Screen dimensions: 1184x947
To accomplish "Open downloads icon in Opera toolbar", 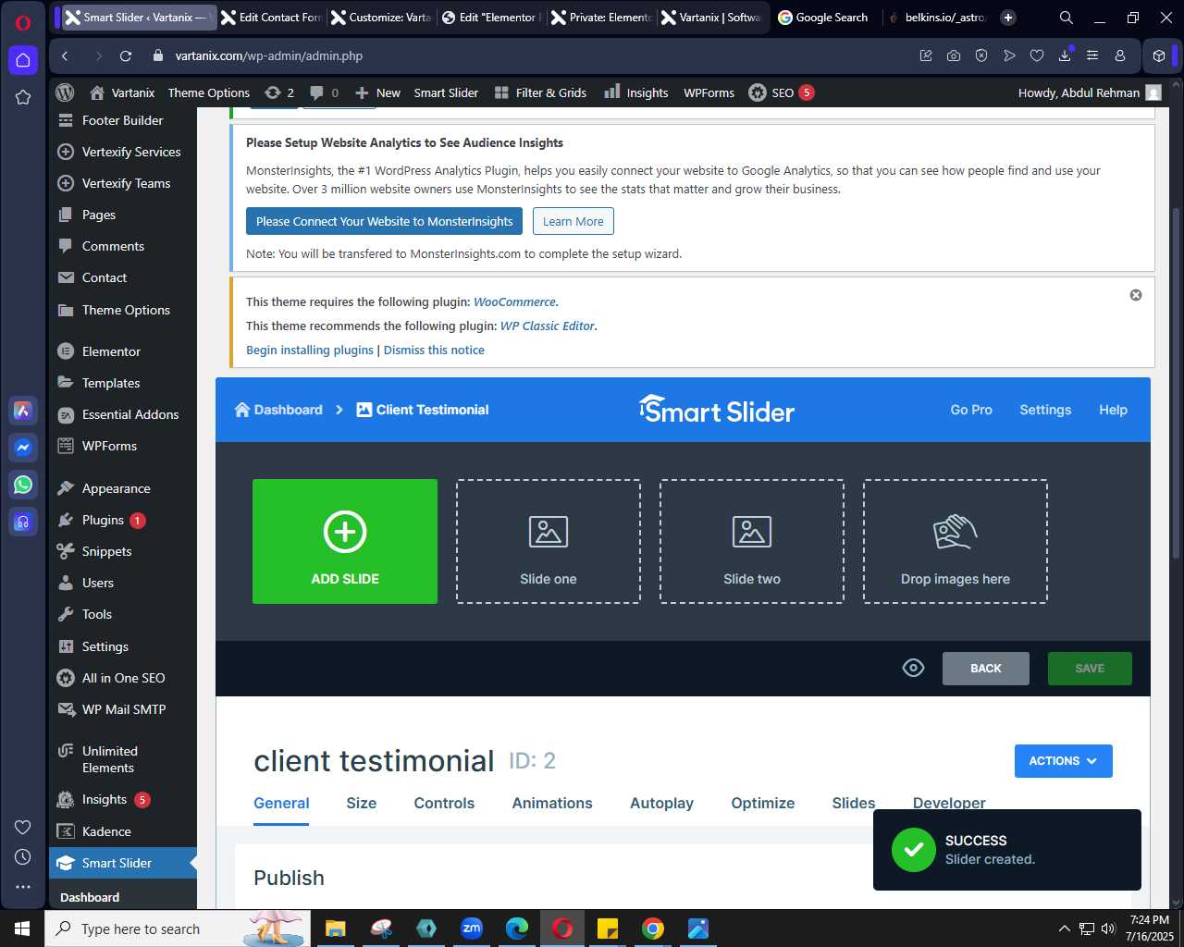I will tap(1065, 55).
